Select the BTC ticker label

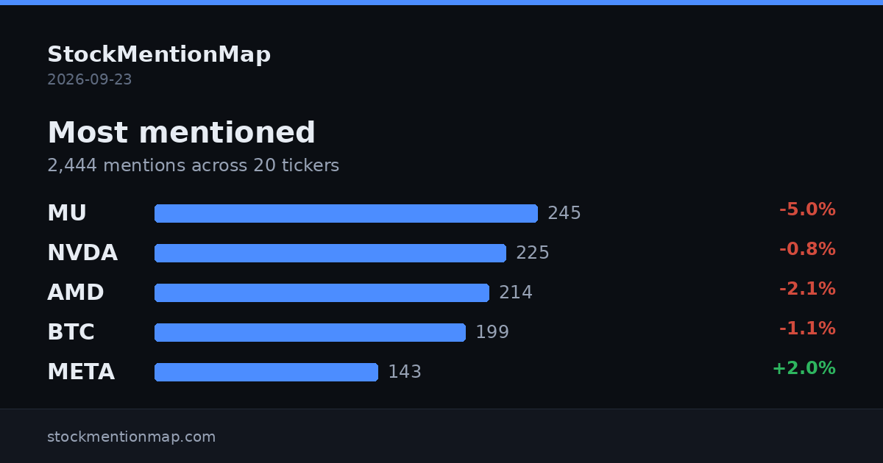pyautogui.click(x=71, y=332)
